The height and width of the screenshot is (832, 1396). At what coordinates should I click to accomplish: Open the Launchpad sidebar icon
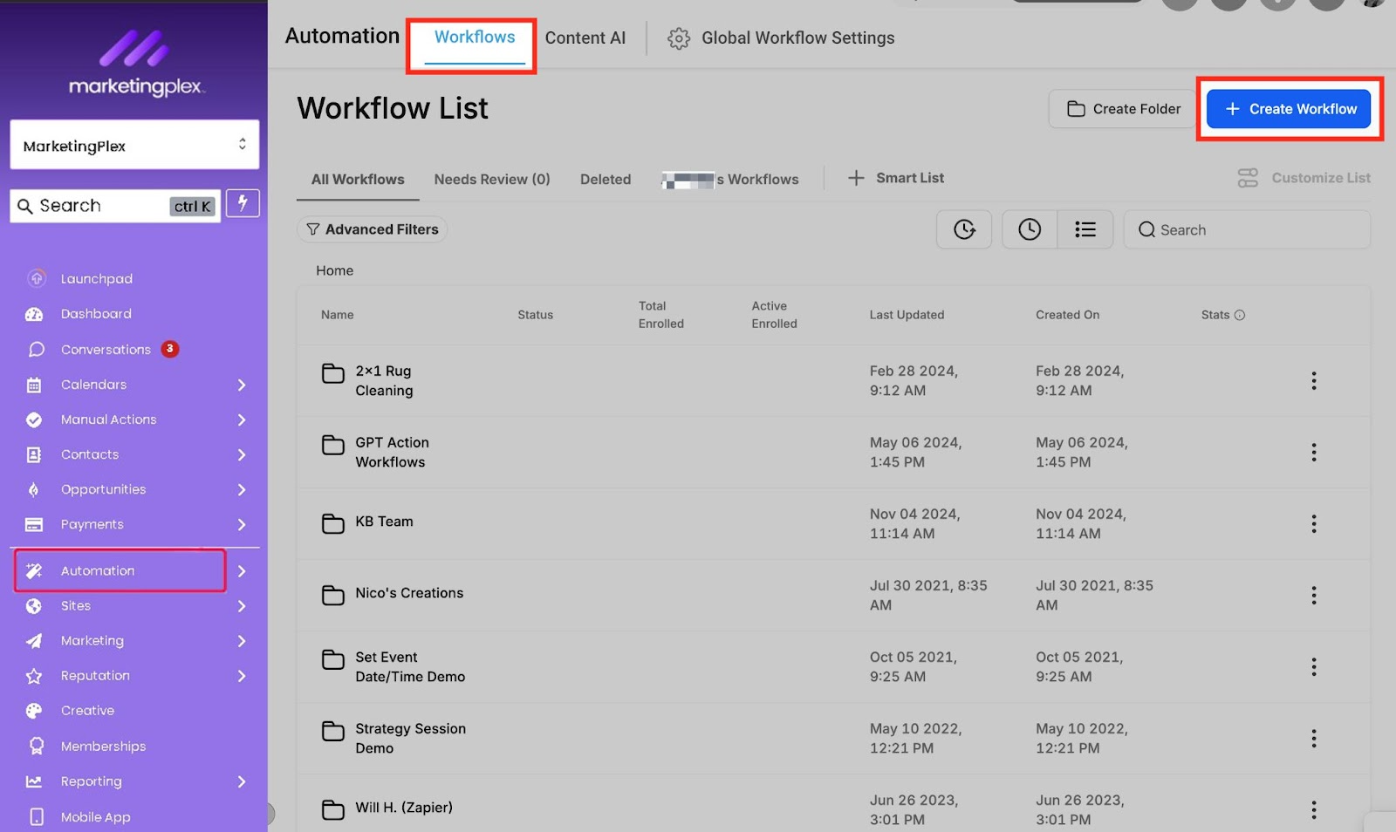pyautogui.click(x=36, y=278)
